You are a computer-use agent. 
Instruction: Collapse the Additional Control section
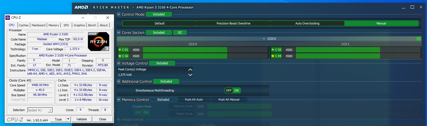coord(119,81)
